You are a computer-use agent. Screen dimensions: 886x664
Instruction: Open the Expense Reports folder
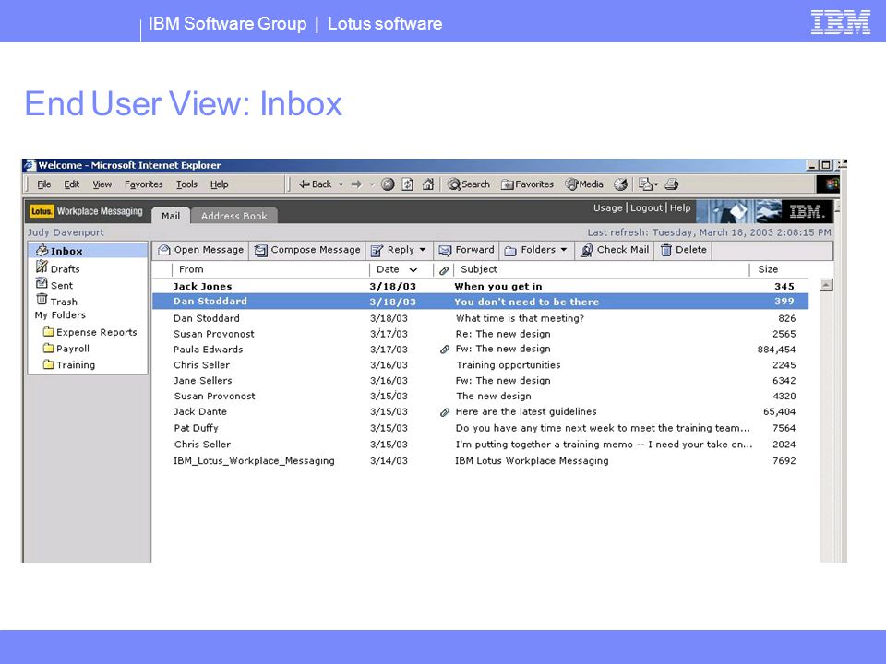pyautogui.click(x=90, y=332)
